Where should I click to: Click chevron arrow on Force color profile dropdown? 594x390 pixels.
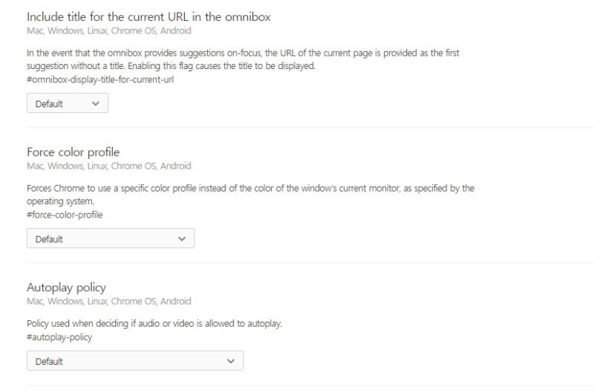point(182,238)
